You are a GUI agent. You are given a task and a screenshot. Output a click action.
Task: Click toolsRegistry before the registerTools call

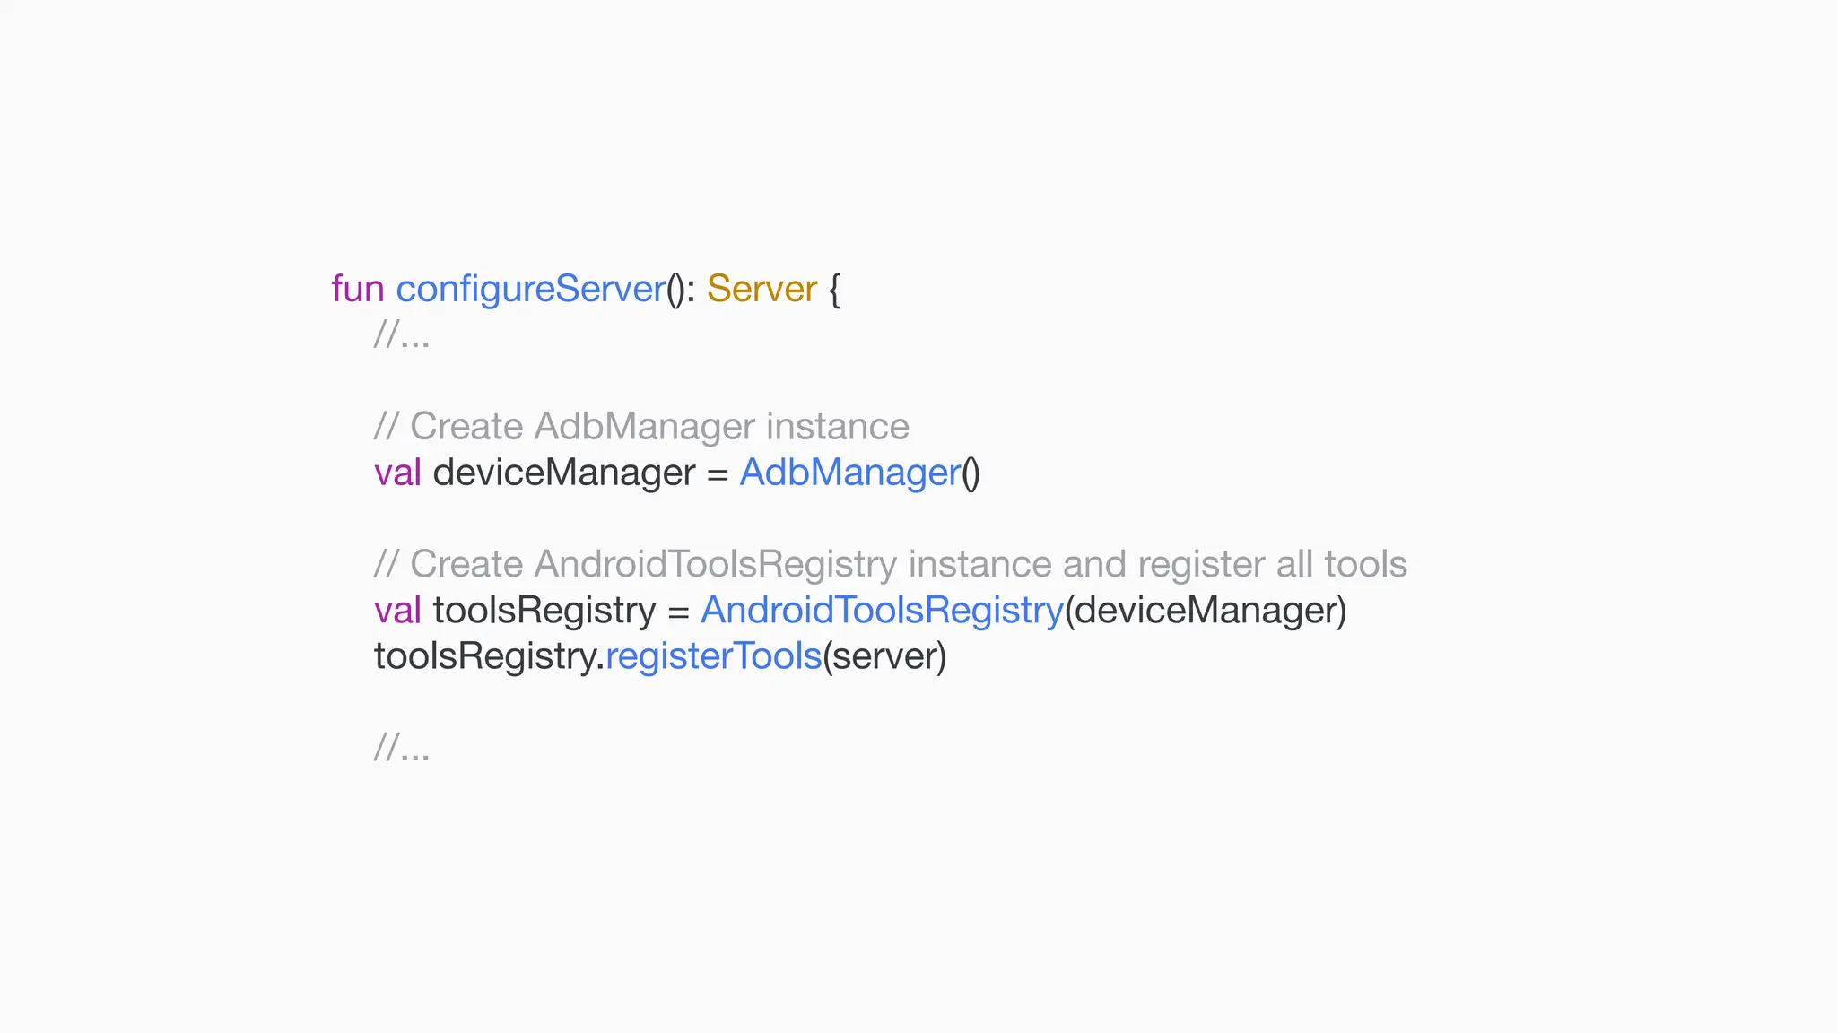click(x=485, y=656)
